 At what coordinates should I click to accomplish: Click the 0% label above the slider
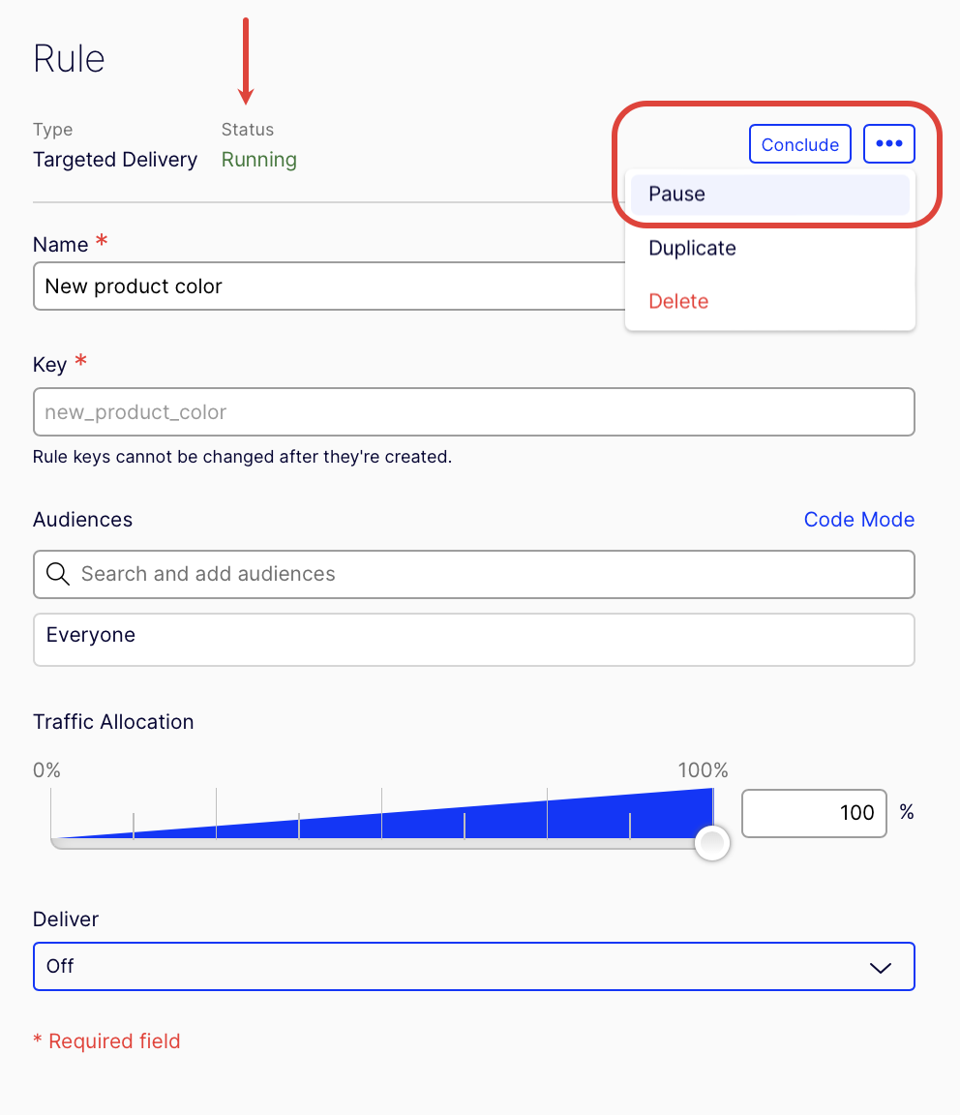click(x=46, y=770)
